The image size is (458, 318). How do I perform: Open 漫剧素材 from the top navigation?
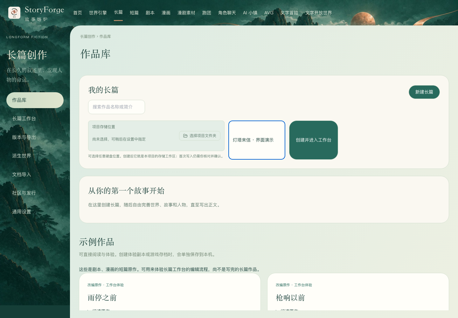tap(186, 13)
